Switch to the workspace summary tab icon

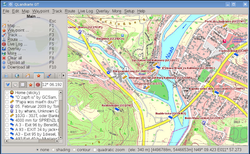pyautogui.click(x=6, y=76)
